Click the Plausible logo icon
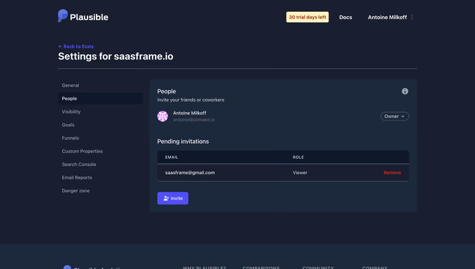Screen dimensions: 475x269 (x=63, y=16)
